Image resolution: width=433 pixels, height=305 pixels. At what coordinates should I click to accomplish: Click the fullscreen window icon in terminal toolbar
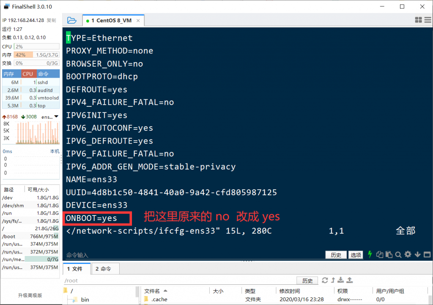coord(427,254)
